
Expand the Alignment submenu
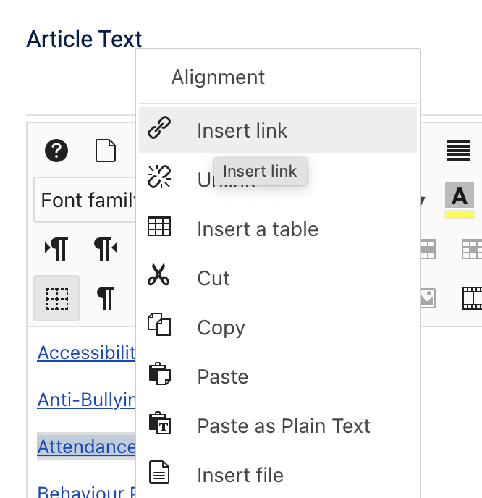click(x=218, y=77)
